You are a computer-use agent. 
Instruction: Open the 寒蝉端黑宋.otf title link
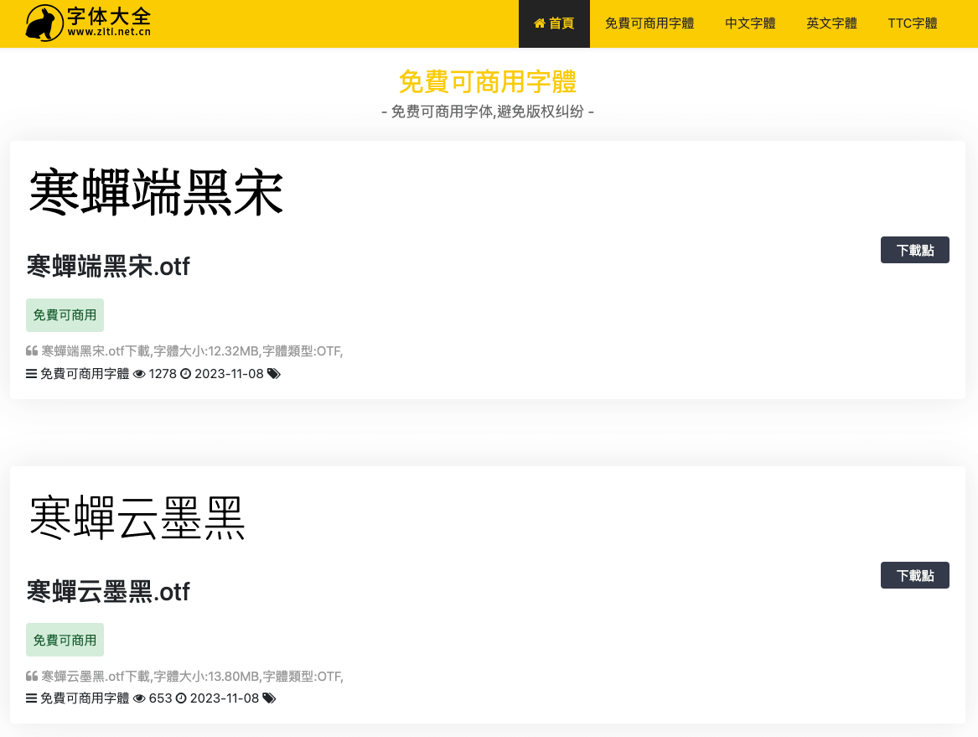tap(108, 267)
